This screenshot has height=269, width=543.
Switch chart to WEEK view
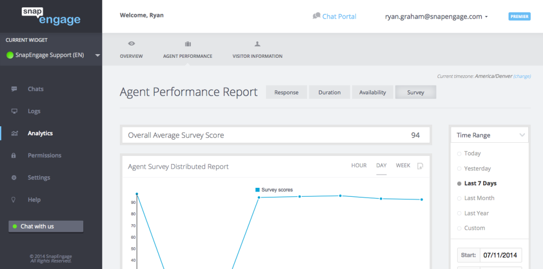coord(403,166)
